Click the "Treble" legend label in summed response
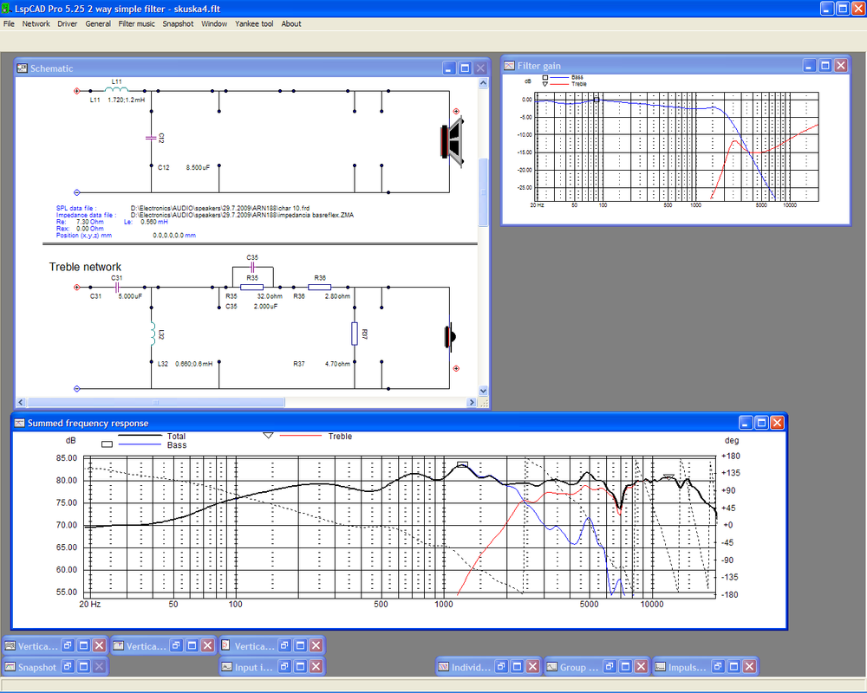The width and height of the screenshot is (867, 693). pyautogui.click(x=340, y=436)
